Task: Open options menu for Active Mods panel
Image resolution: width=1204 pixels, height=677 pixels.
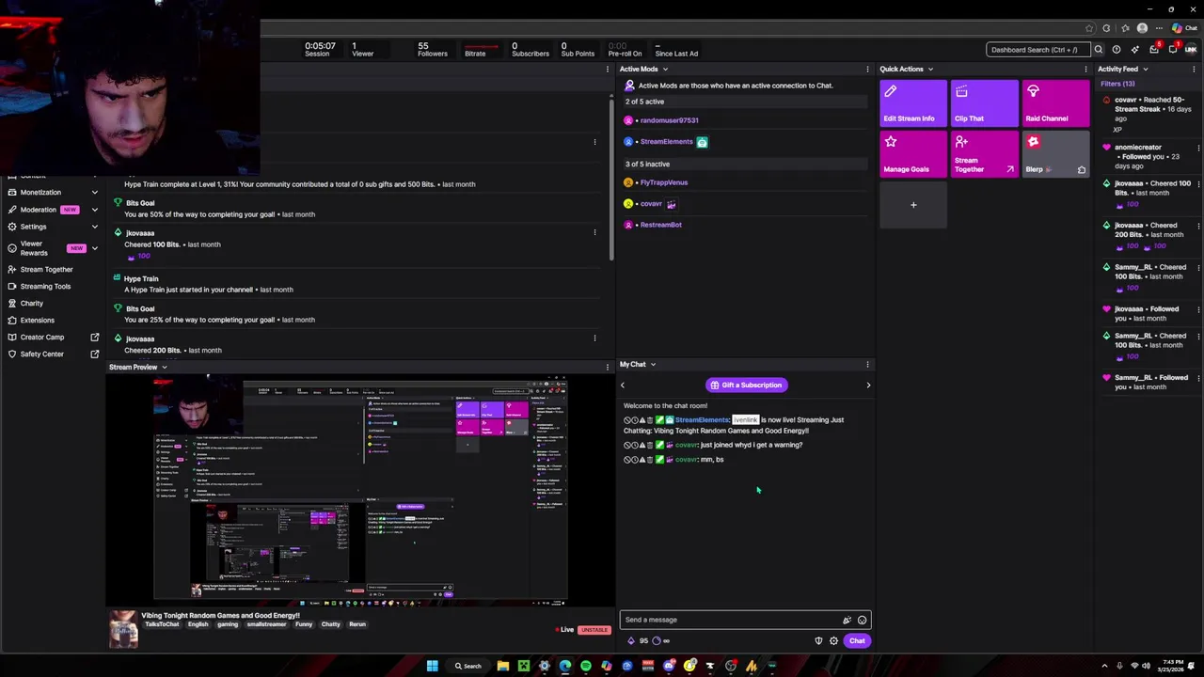Action: click(x=867, y=70)
